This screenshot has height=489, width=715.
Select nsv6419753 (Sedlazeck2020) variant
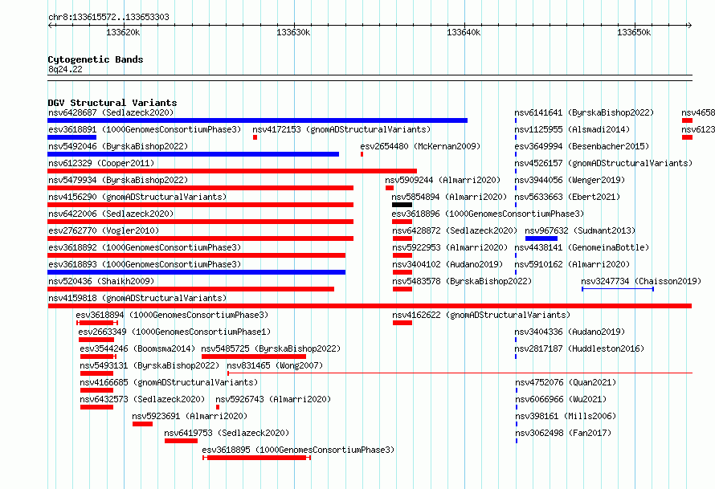coord(227,433)
